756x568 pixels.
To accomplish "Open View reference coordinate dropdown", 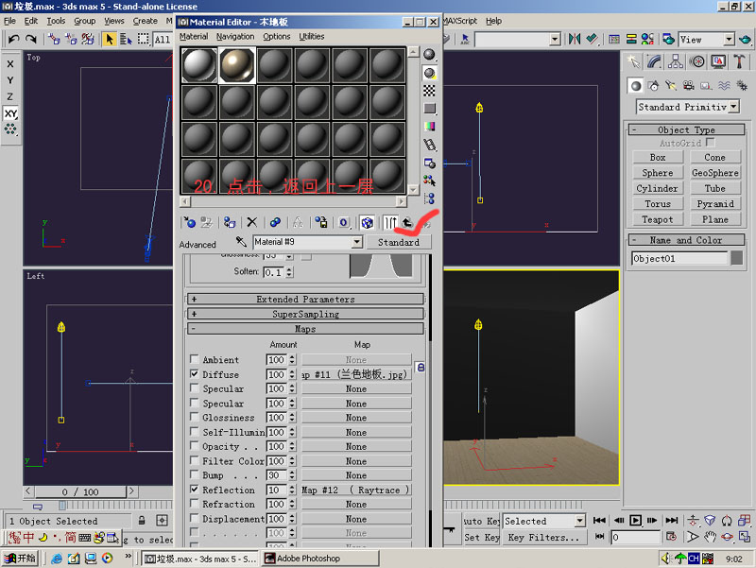I will [x=730, y=39].
